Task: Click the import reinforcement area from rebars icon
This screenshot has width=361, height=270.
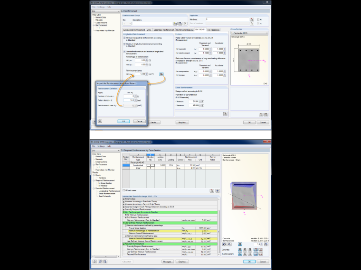Action: pyautogui.click(x=161, y=74)
